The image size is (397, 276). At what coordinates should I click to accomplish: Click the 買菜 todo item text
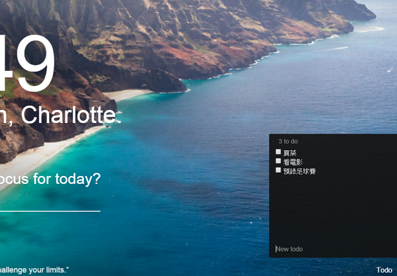click(x=290, y=153)
